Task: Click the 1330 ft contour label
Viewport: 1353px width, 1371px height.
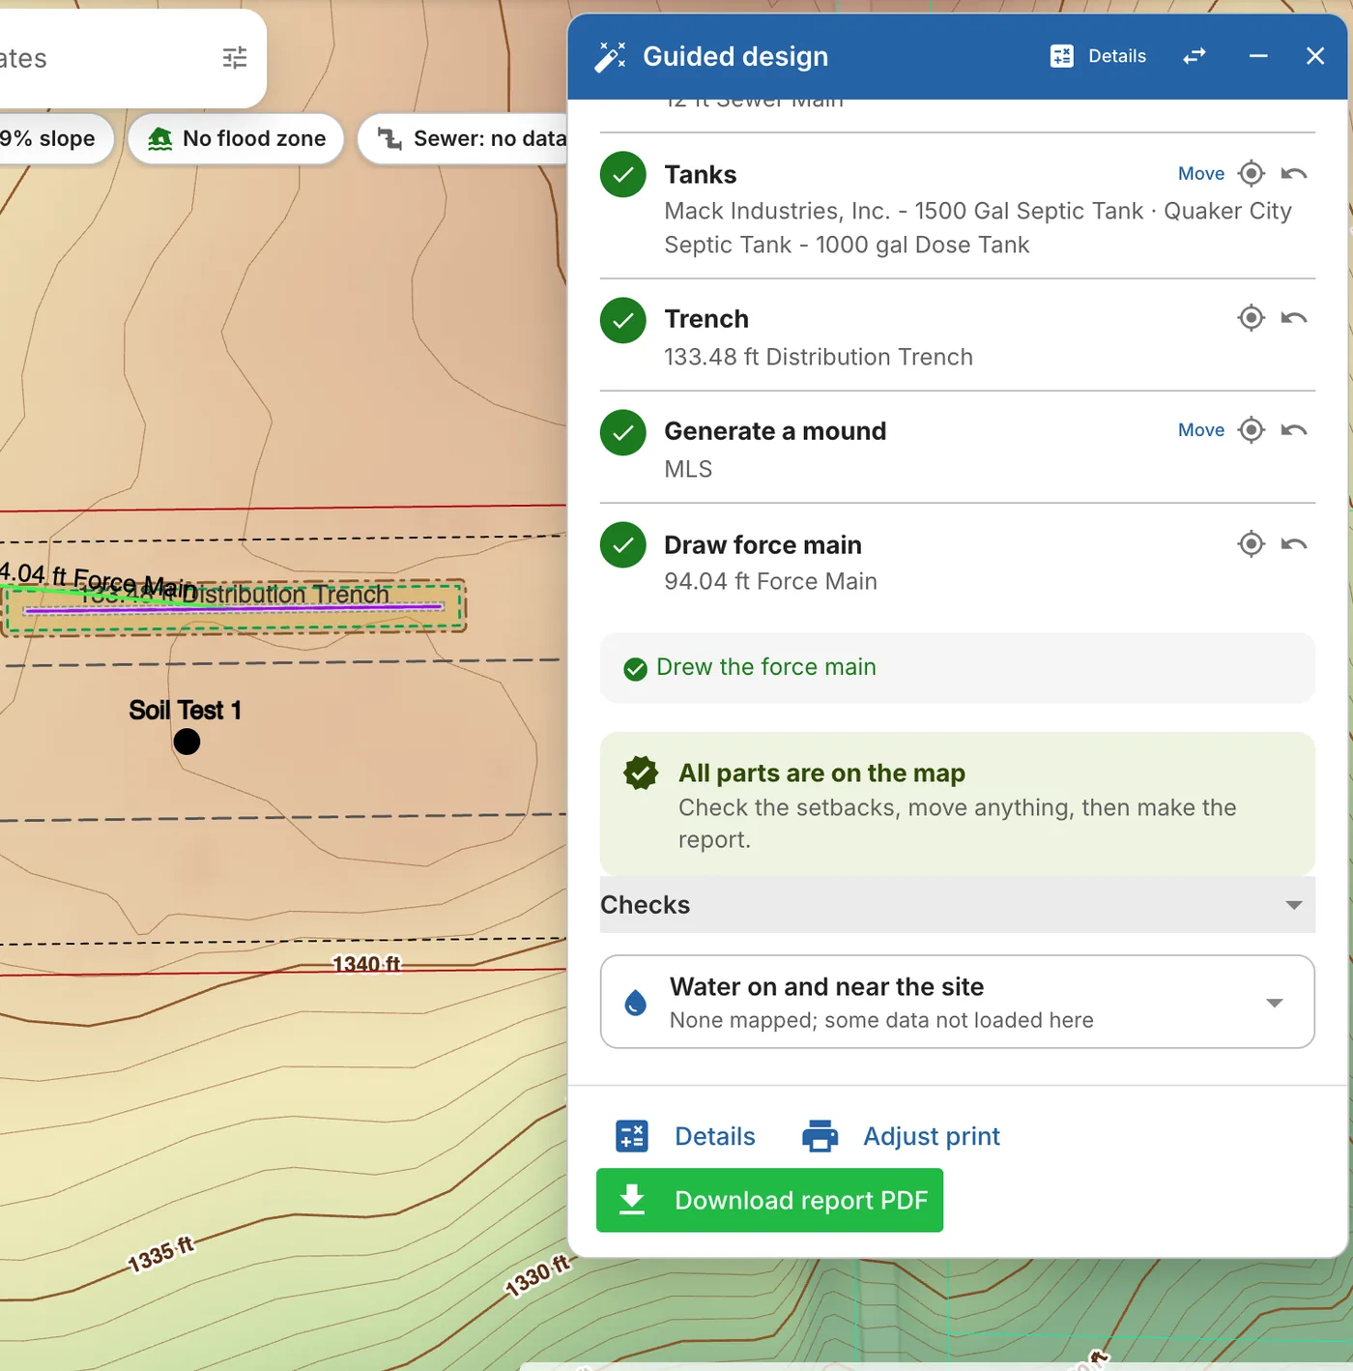Action: (x=537, y=1275)
